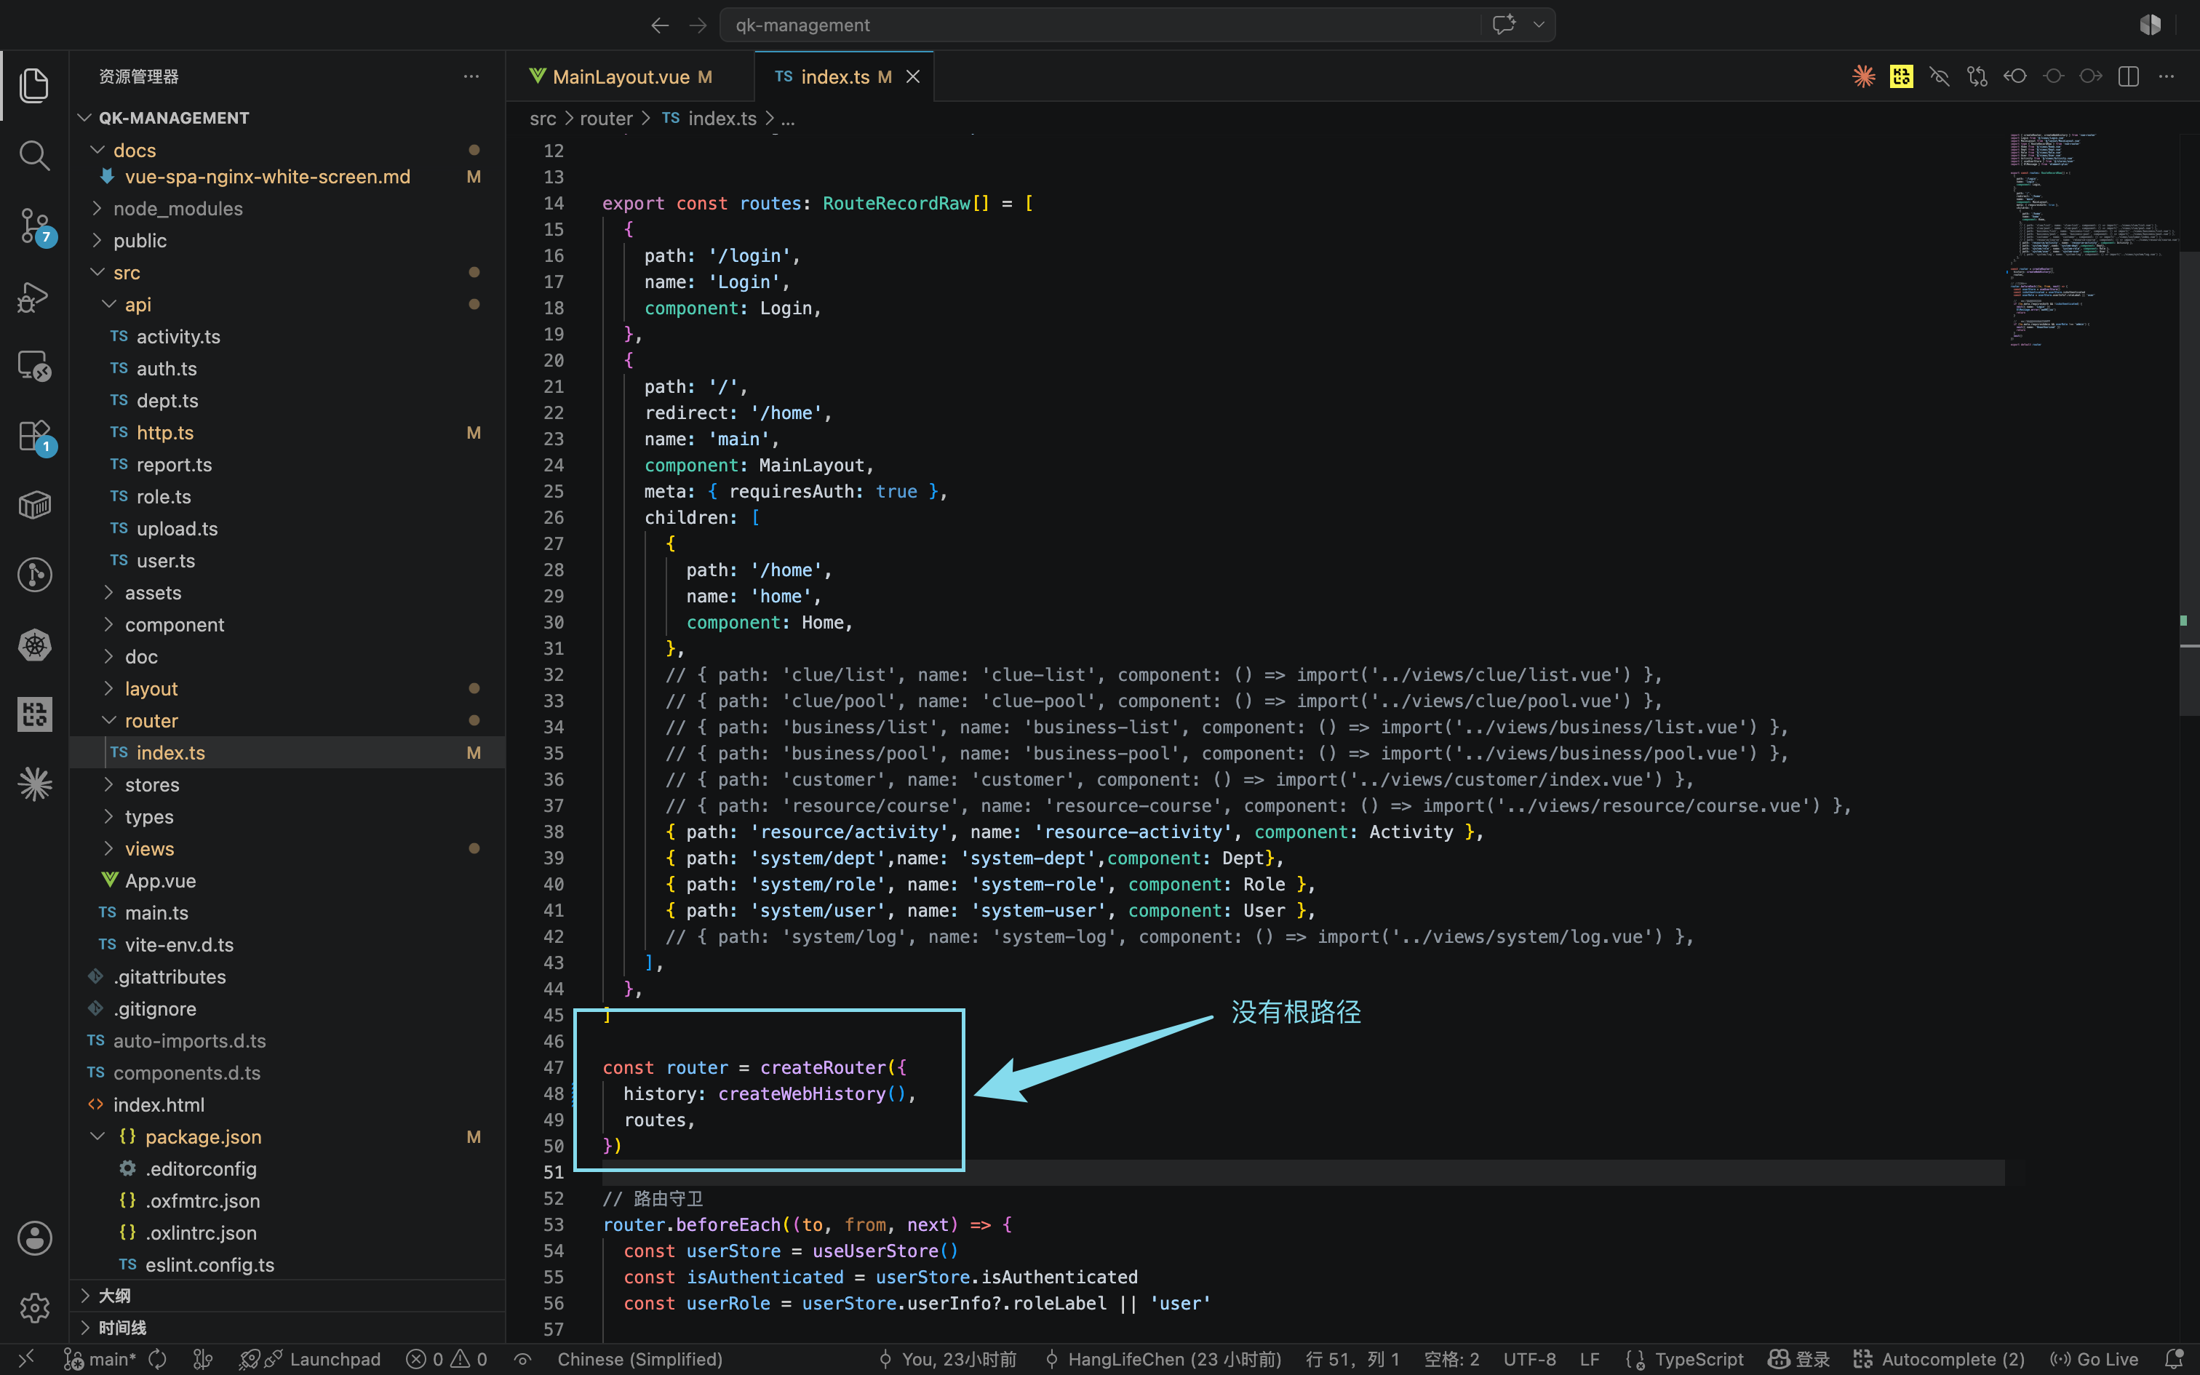Toggle Go Live server in status bar
2200x1375 pixels.
point(2095,1359)
